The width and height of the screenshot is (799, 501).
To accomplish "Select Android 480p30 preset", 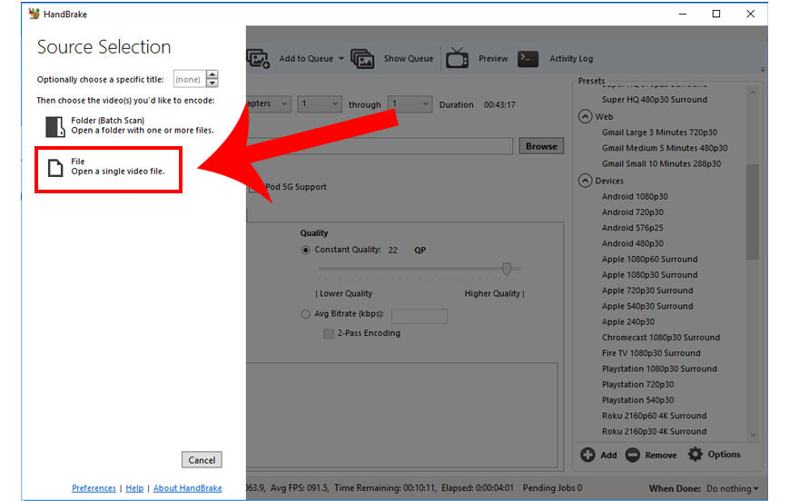I will (632, 244).
